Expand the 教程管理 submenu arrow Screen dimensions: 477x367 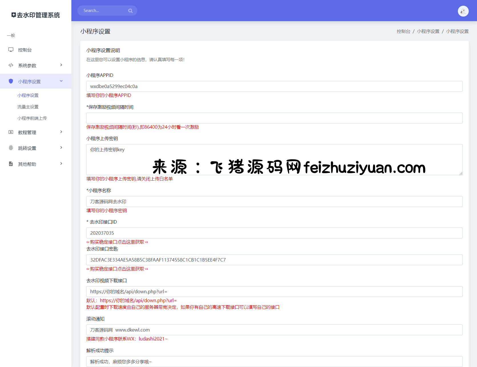click(x=61, y=132)
